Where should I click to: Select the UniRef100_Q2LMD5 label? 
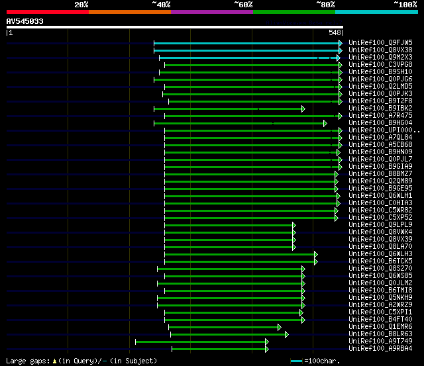pos(380,86)
